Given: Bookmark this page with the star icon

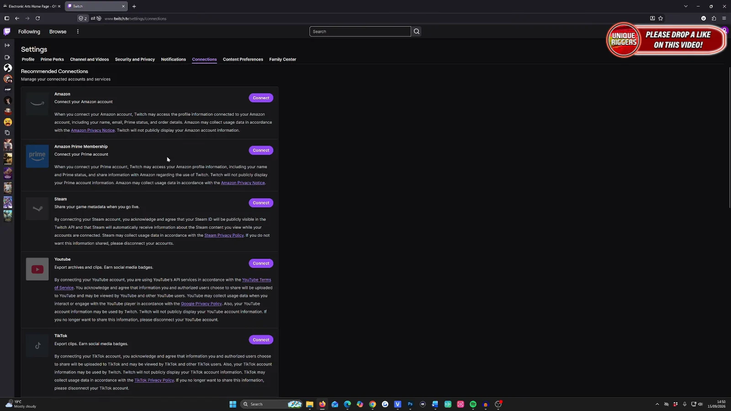Looking at the screenshot, I should coord(661,18).
